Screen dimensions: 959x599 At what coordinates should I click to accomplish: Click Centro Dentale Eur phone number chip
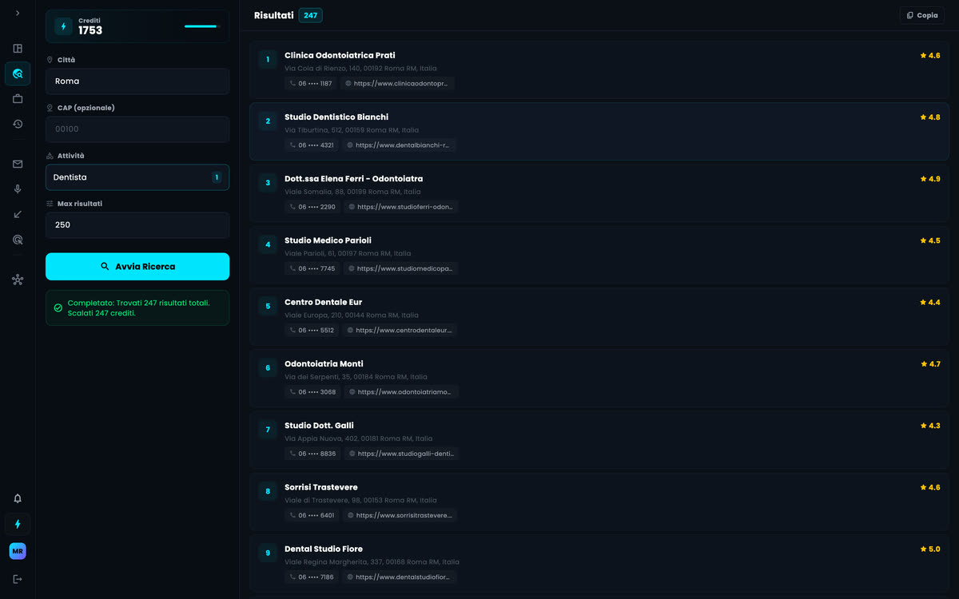point(312,330)
